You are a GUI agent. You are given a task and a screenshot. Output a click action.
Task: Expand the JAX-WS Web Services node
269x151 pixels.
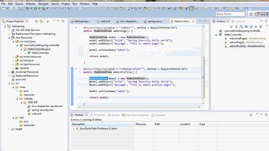[x=9, y=30]
